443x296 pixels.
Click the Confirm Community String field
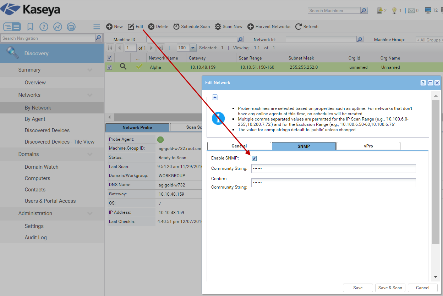coord(333,183)
